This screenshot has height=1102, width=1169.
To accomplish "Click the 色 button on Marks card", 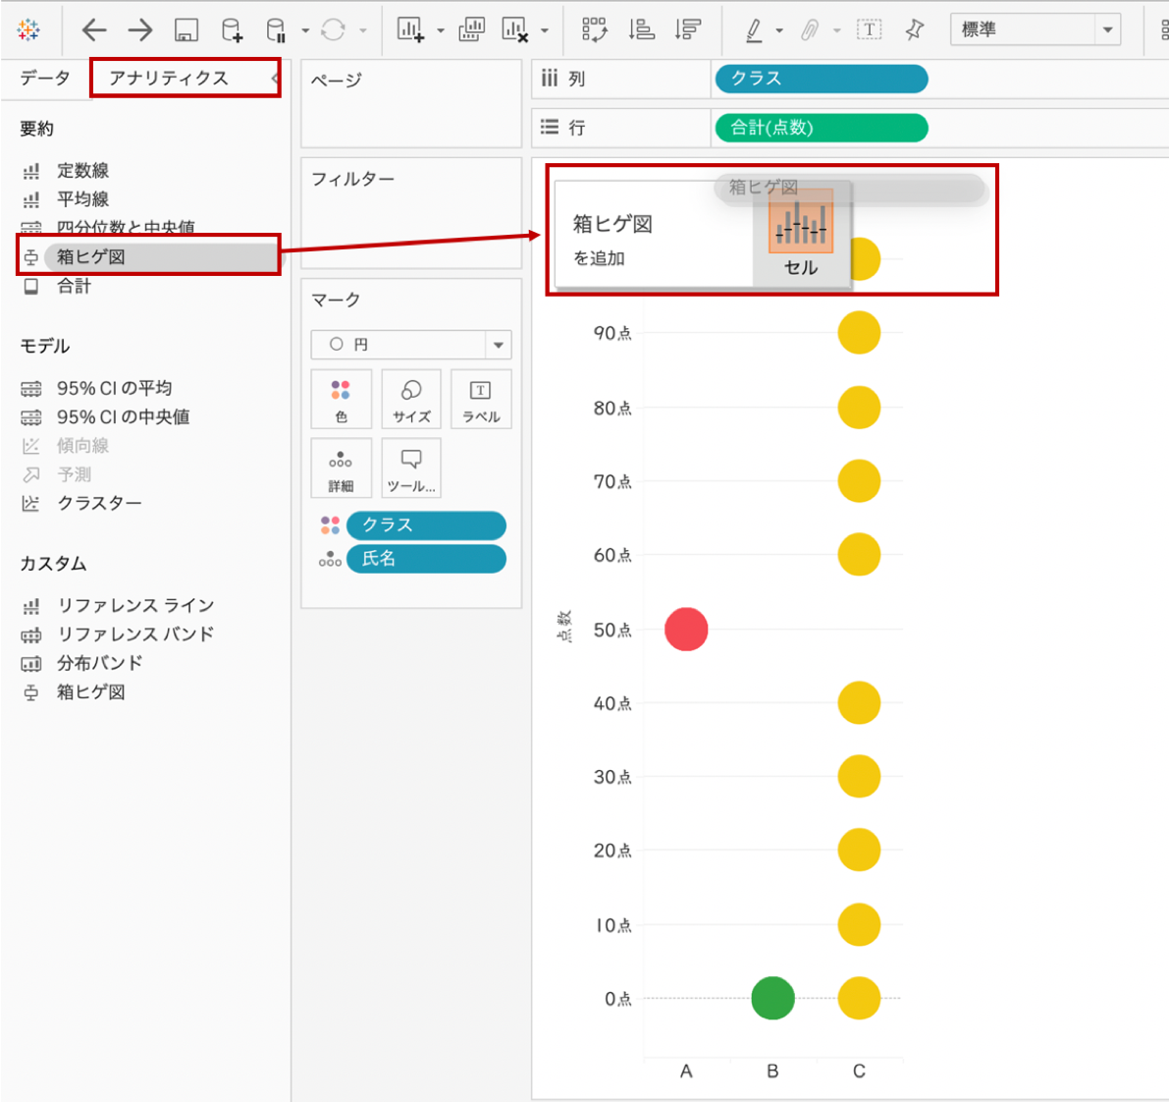I will pos(341,399).
